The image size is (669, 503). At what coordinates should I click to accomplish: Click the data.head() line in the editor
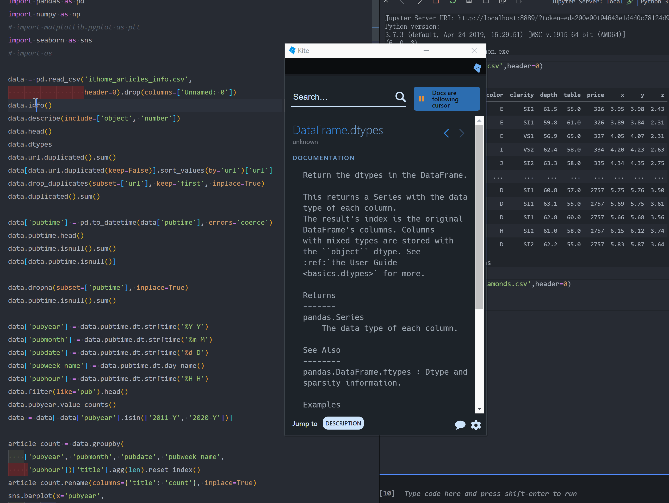point(30,131)
